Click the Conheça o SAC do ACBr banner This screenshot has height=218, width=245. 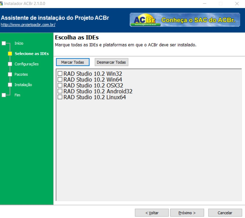click(x=185, y=20)
